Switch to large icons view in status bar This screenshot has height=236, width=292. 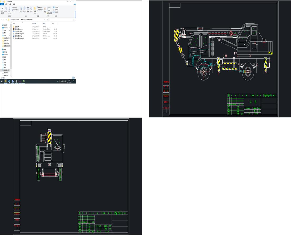(x=75, y=78)
